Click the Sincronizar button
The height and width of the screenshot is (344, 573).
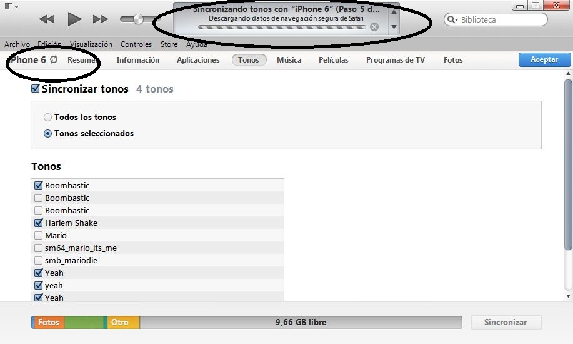pyautogui.click(x=506, y=322)
